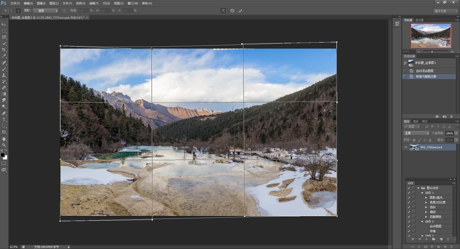Screen dimensions: 460x249
Task: Commit the warp transform with checkmark
Action: point(240,11)
